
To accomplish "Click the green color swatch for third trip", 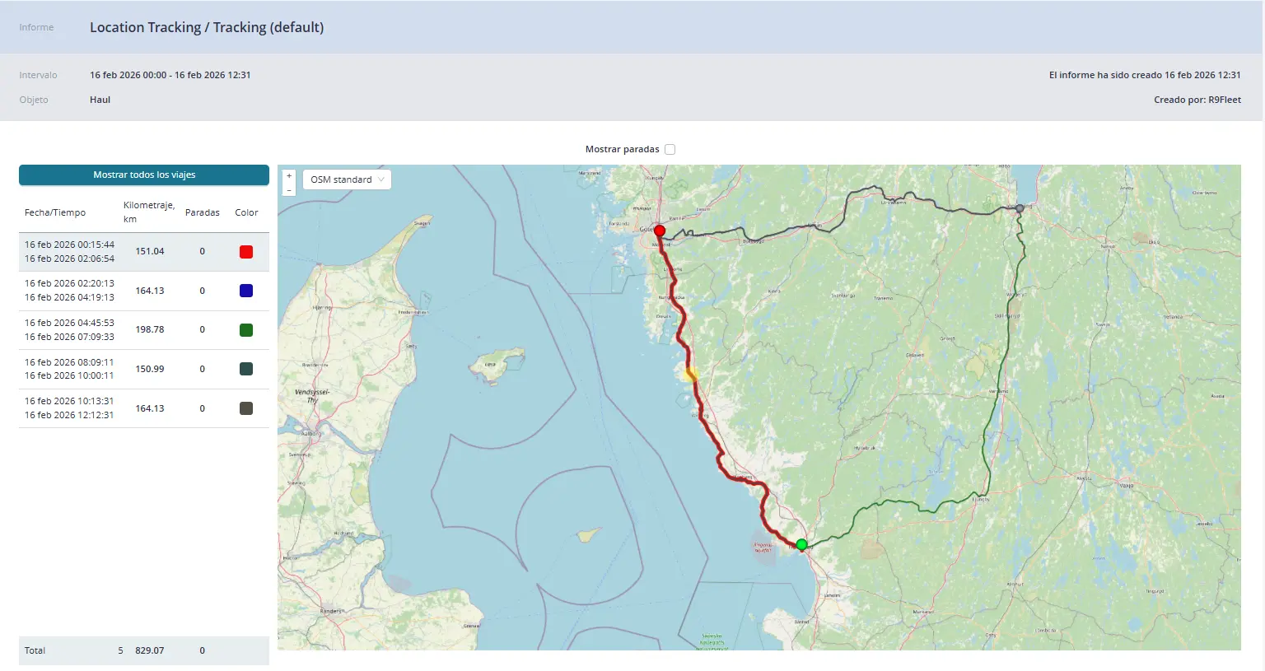I will (245, 330).
